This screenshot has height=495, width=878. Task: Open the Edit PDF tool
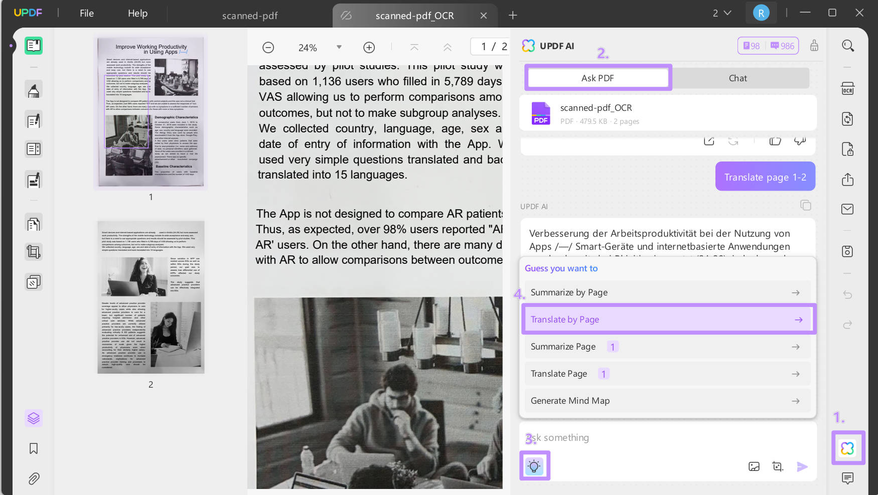[x=33, y=119]
